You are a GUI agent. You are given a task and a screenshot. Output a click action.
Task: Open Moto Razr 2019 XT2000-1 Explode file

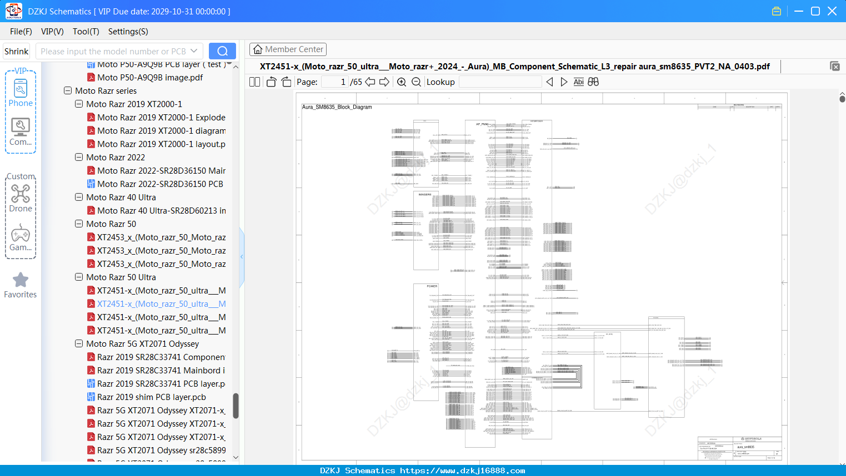pos(161,118)
